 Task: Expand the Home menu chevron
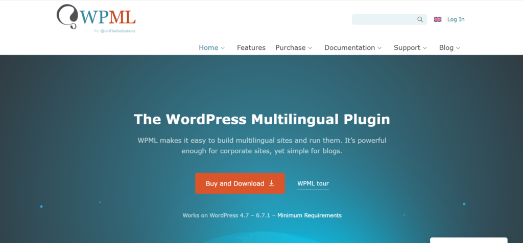[223, 48]
